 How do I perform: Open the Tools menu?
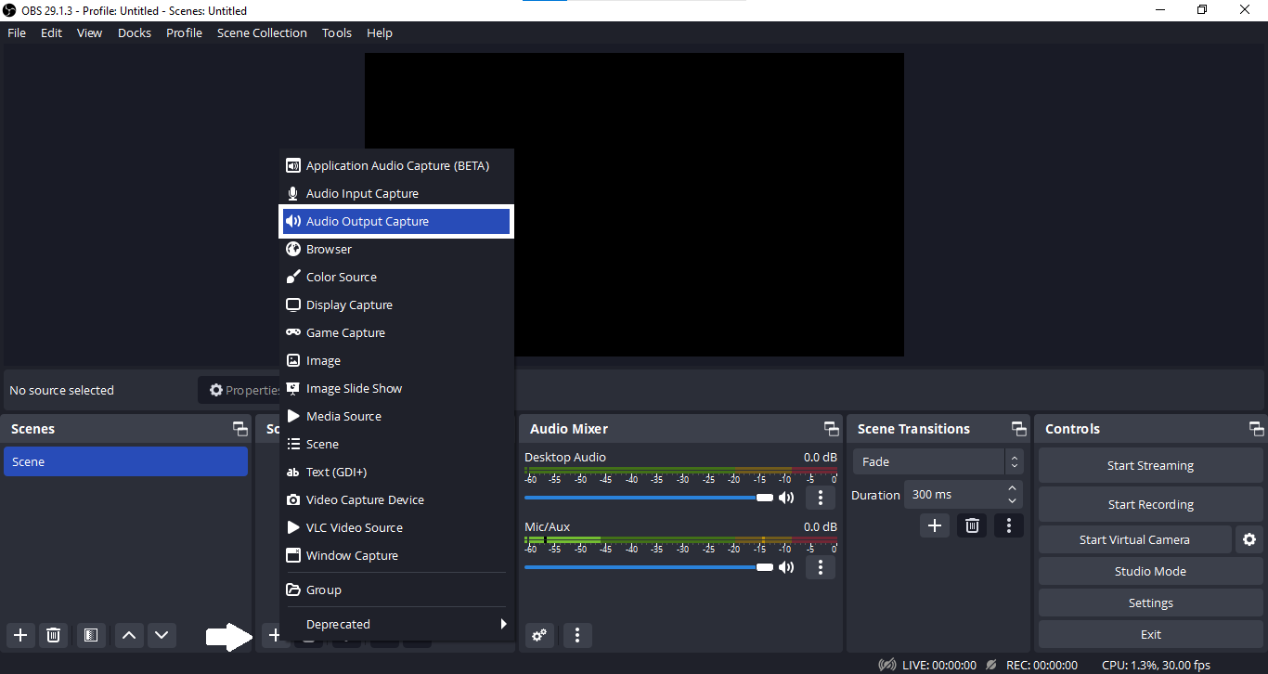[337, 32]
